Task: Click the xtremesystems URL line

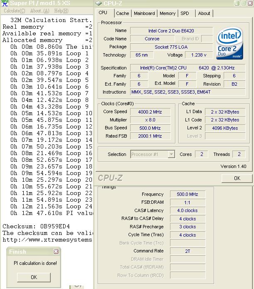Action: pyautogui.click(x=47, y=240)
